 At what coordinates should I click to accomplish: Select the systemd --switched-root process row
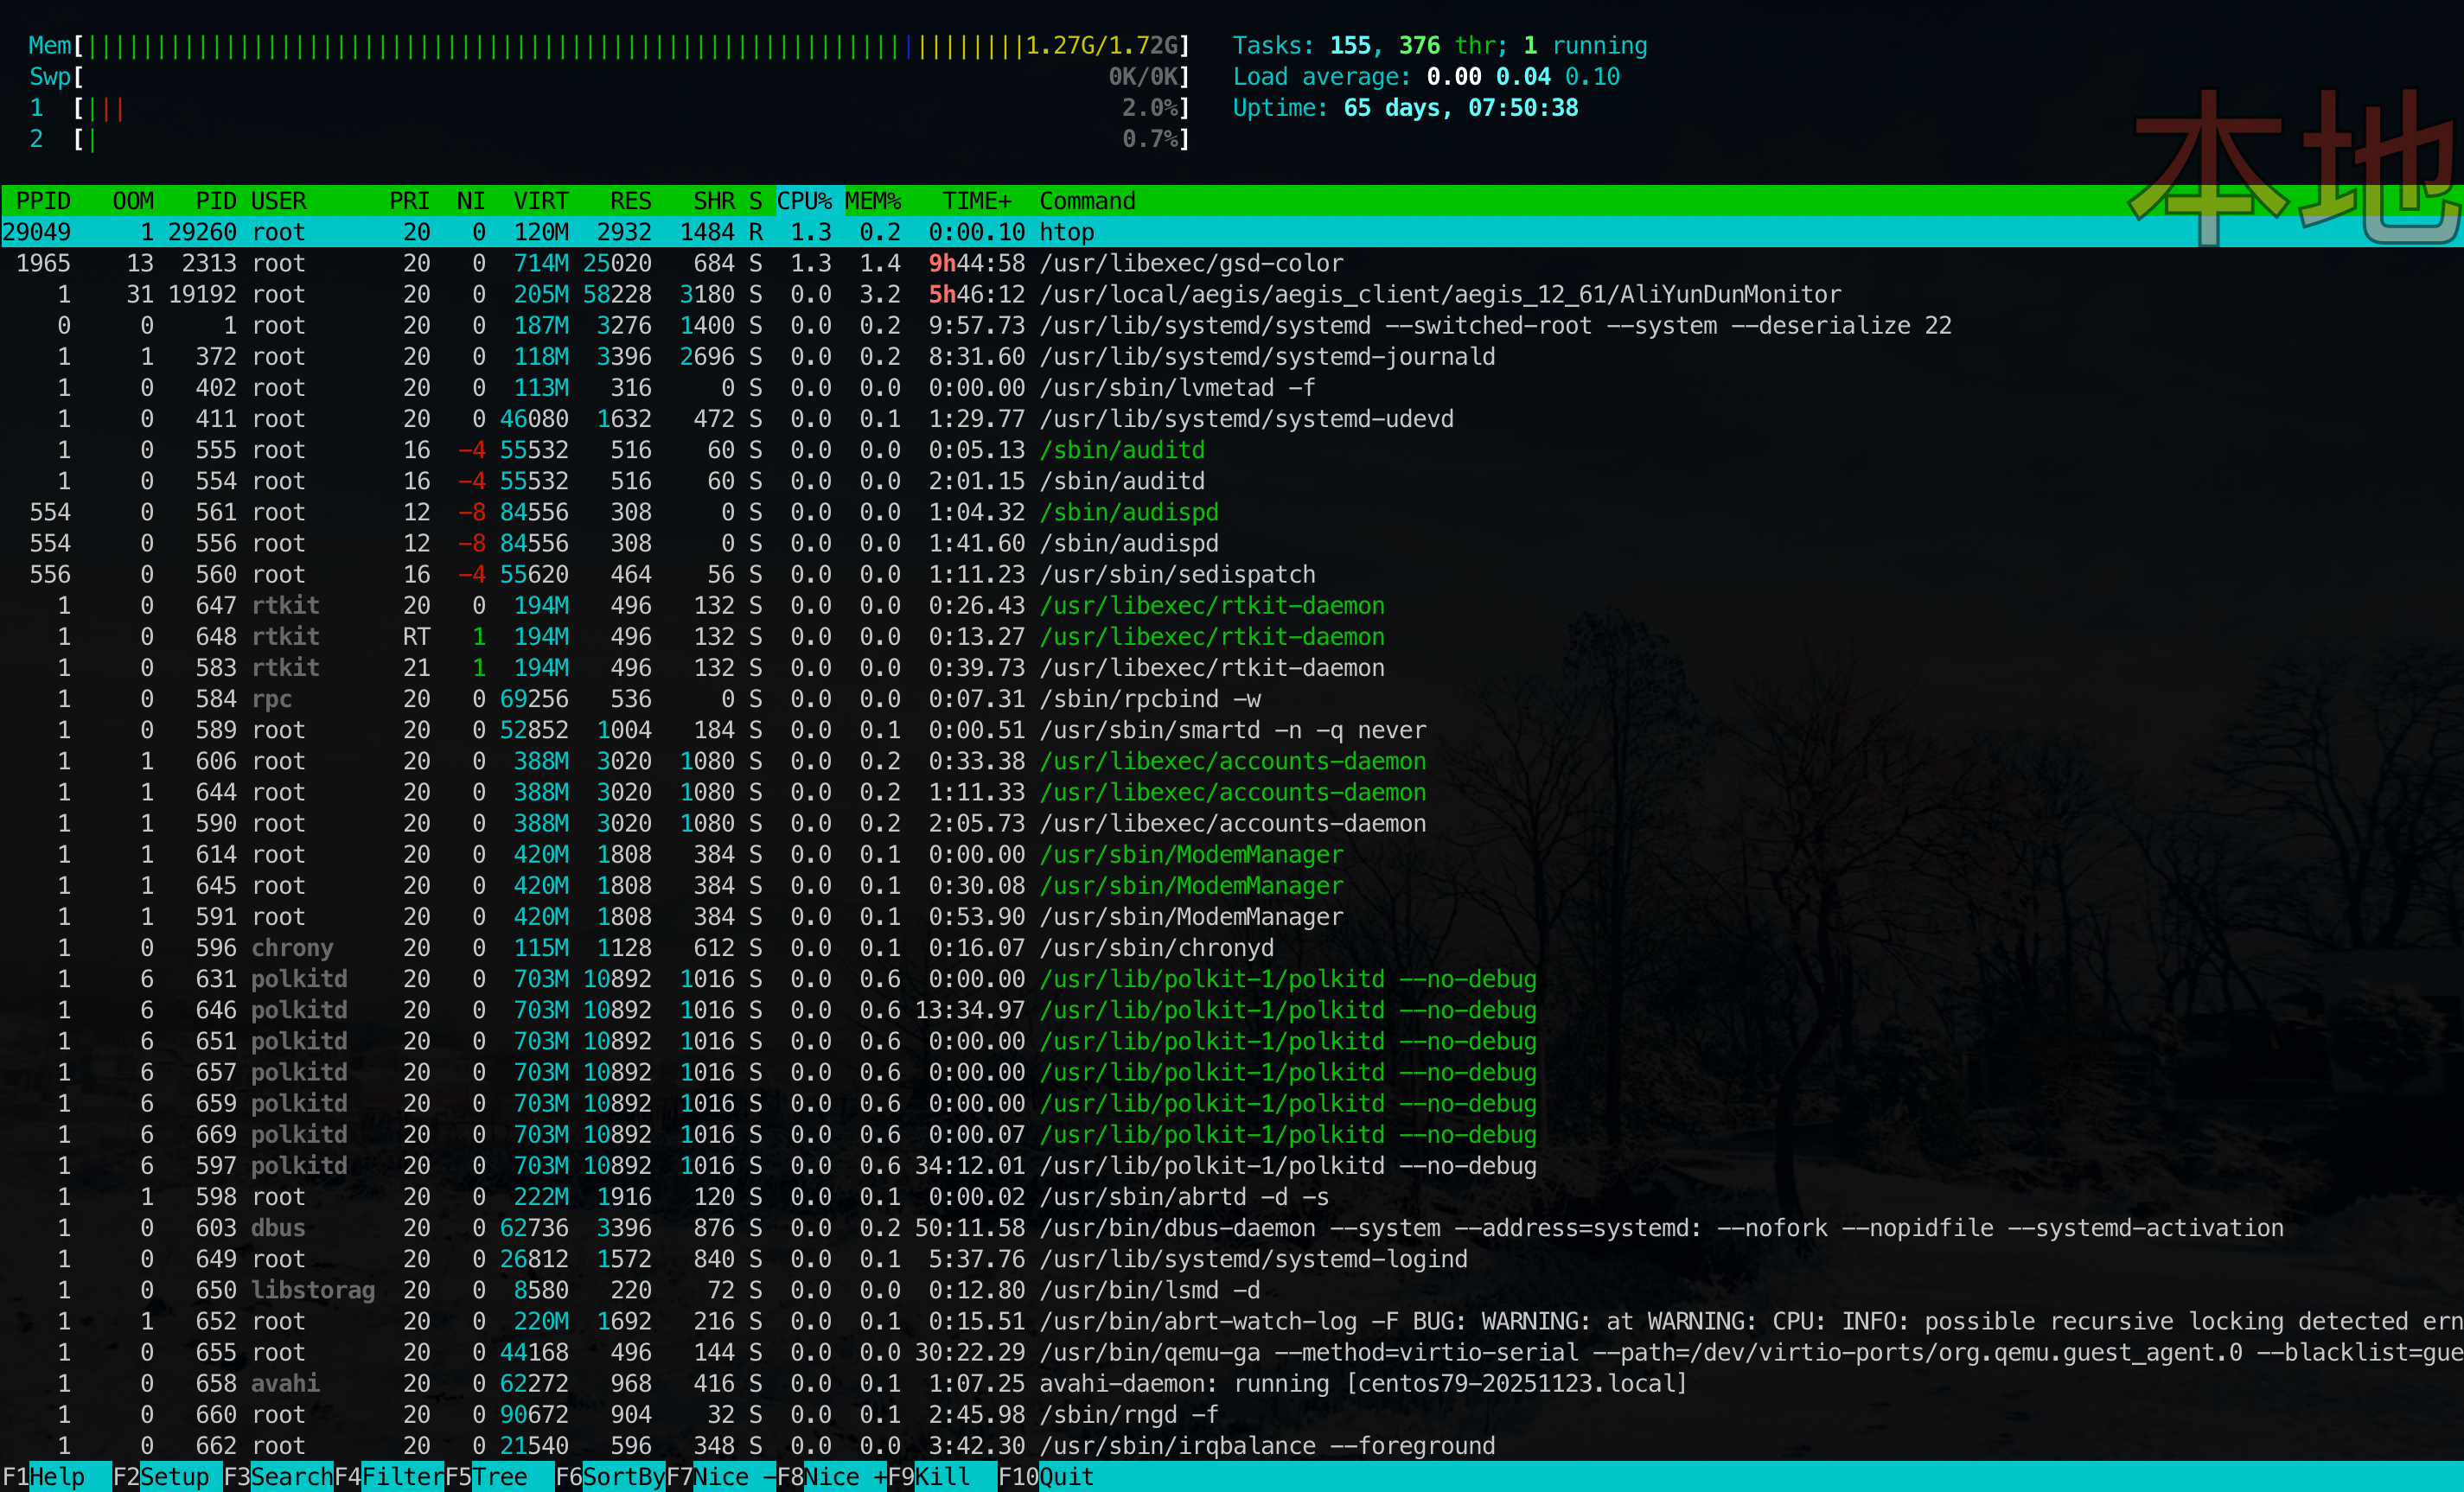point(1232,325)
